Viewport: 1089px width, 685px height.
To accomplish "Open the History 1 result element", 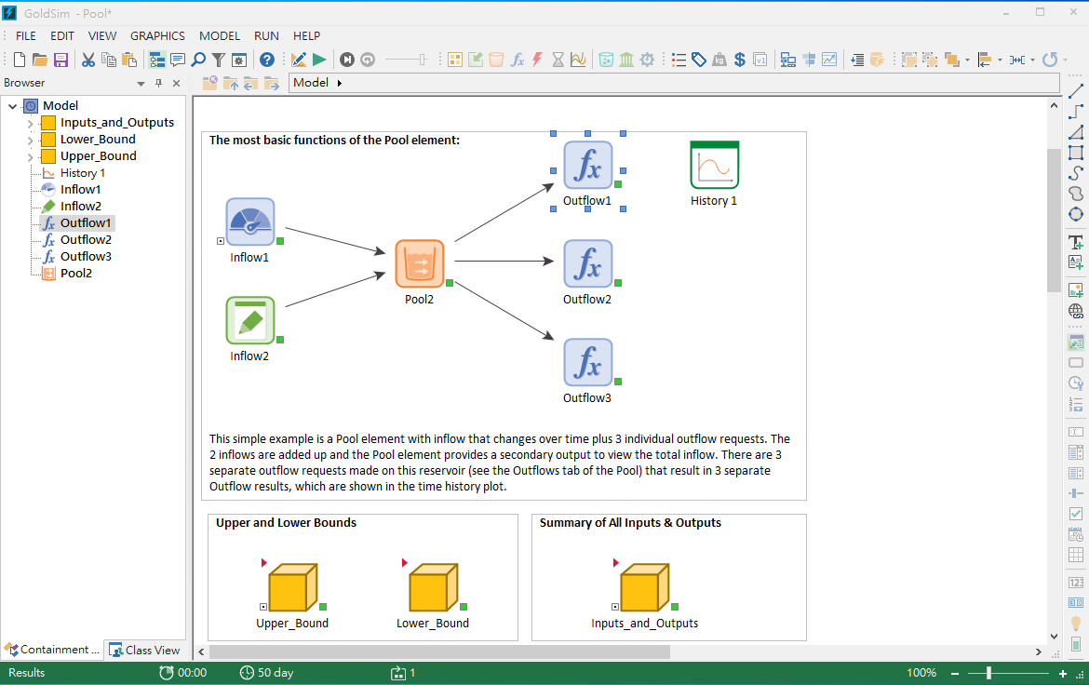I will (x=714, y=166).
